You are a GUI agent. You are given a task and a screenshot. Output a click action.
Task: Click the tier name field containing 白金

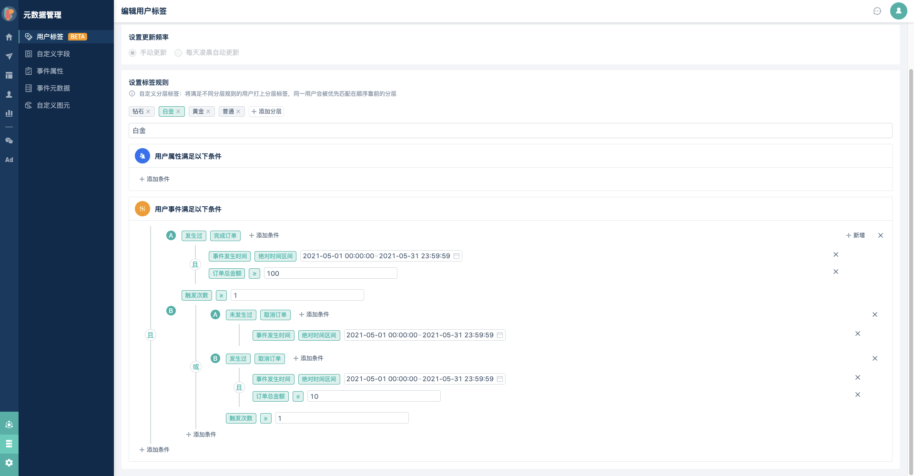click(x=510, y=131)
